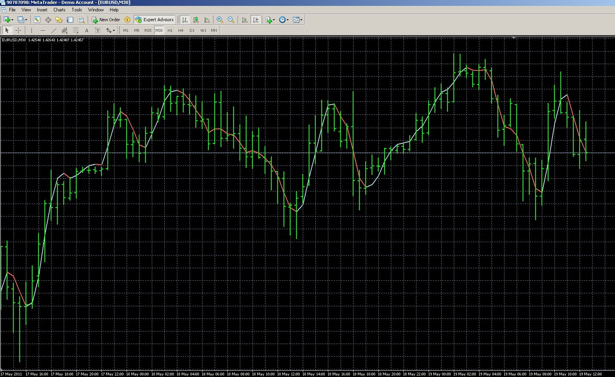Switch to M15 timeframe
Image resolution: width=615 pixels, height=377 pixels.
(x=148, y=30)
